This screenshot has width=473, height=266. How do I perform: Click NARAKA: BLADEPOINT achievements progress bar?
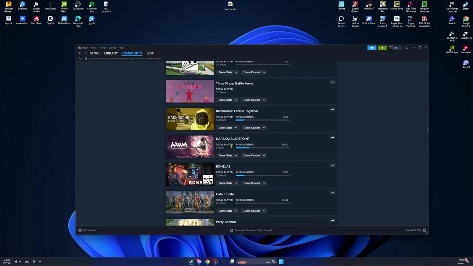point(262,148)
